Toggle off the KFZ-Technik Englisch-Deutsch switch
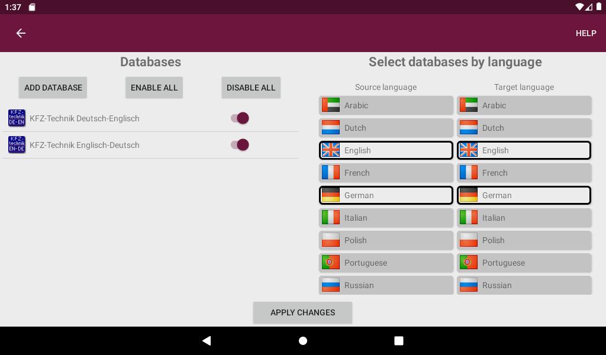The height and width of the screenshot is (355, 606). (x=240, y=145)
